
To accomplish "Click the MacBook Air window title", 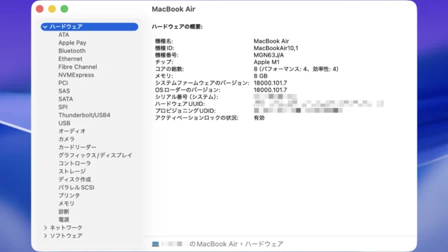I will (x=173, y=9).
